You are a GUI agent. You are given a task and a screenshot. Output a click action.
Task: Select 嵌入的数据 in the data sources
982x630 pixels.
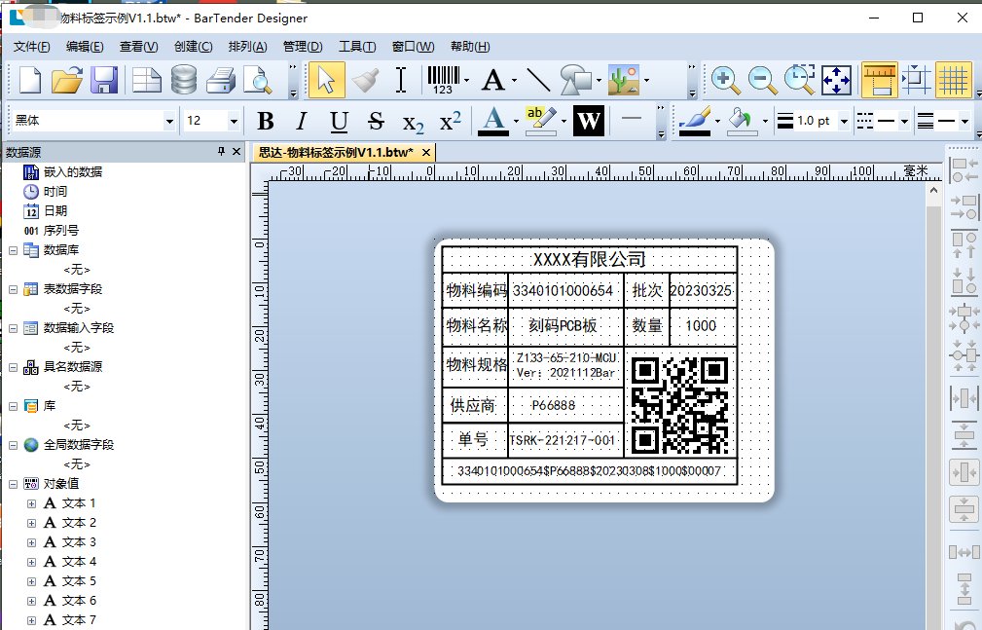click(73, 171)
